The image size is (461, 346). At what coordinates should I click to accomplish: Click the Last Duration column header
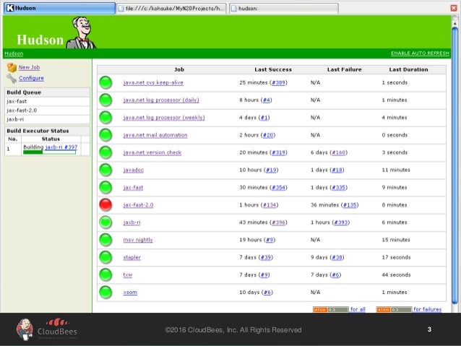tap(408, 69)
